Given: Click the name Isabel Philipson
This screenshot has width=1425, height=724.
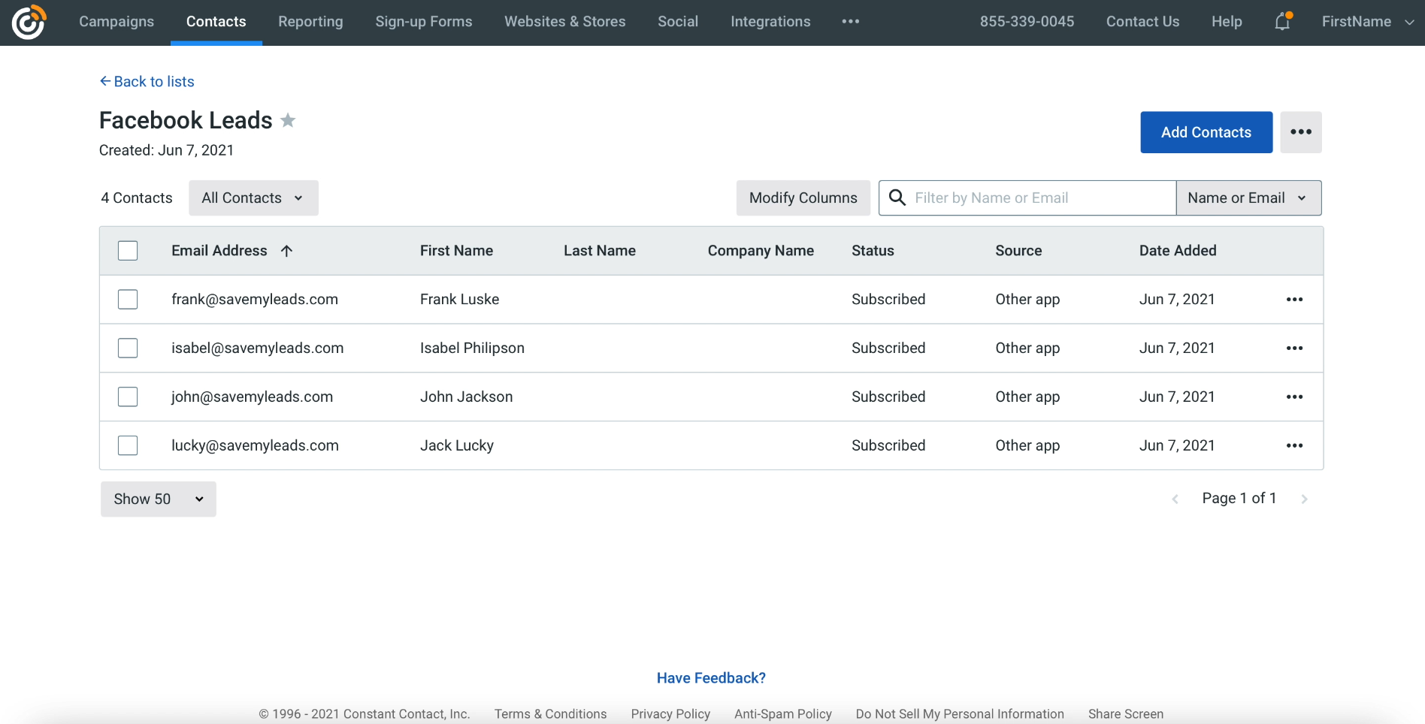Looking at the screenshot, I should pos(472,348).
